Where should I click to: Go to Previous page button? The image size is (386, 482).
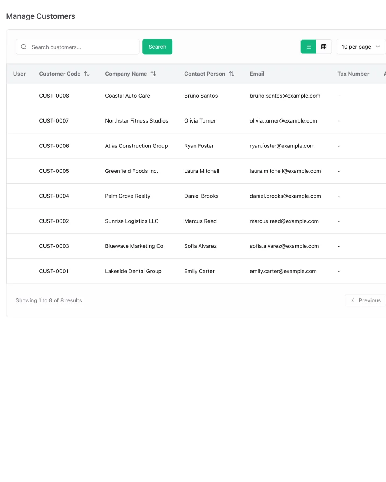pos(365,300)
